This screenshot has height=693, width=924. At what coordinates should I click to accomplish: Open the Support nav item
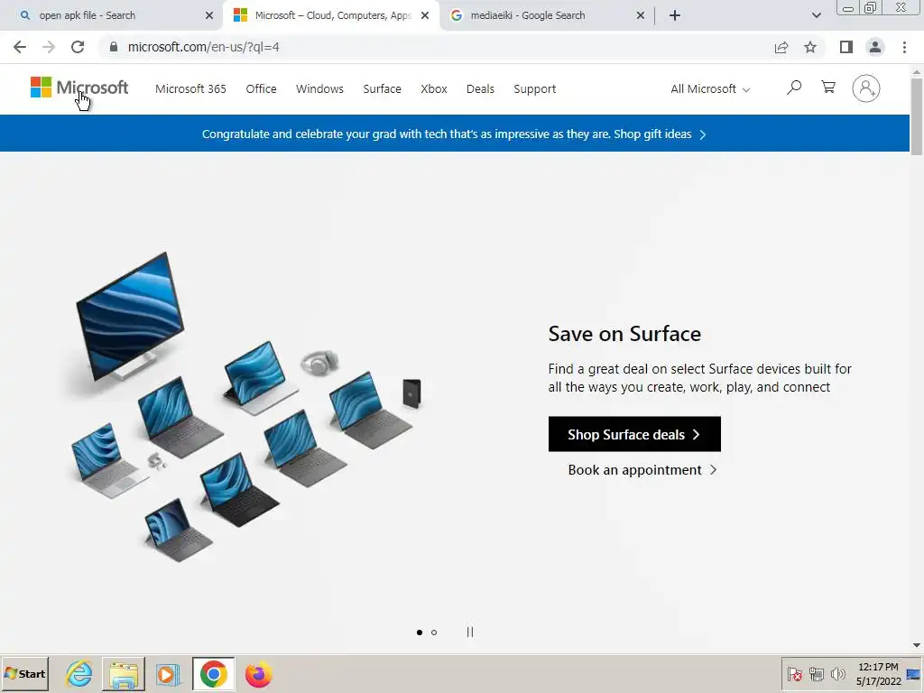(x=534, y=89)
